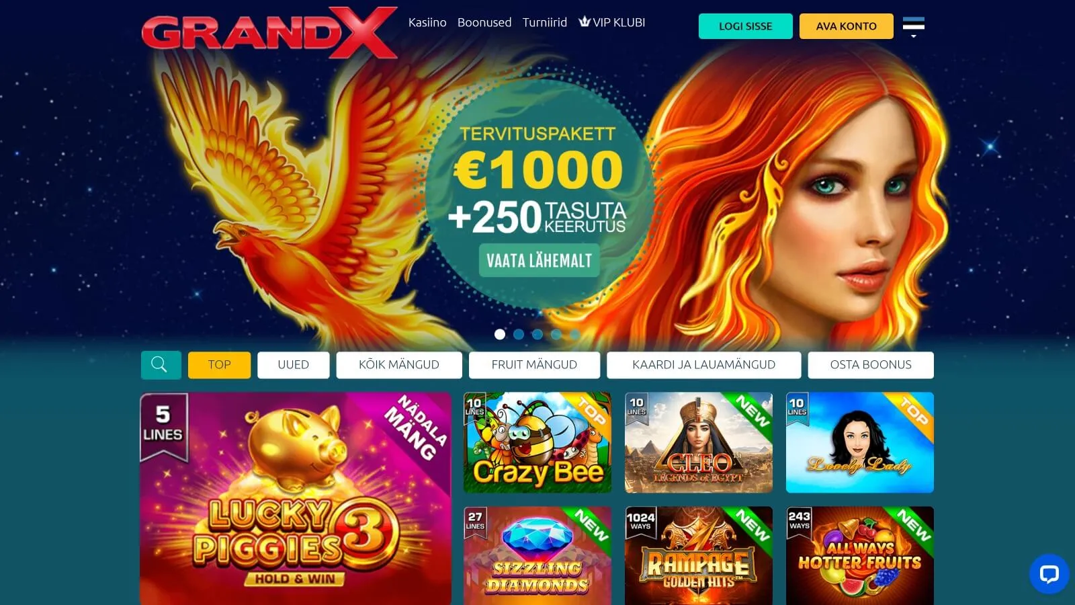Open the Crazy Bee game thumbnail
Screen dimensions: 1075x605
click(x=537, y=442)
